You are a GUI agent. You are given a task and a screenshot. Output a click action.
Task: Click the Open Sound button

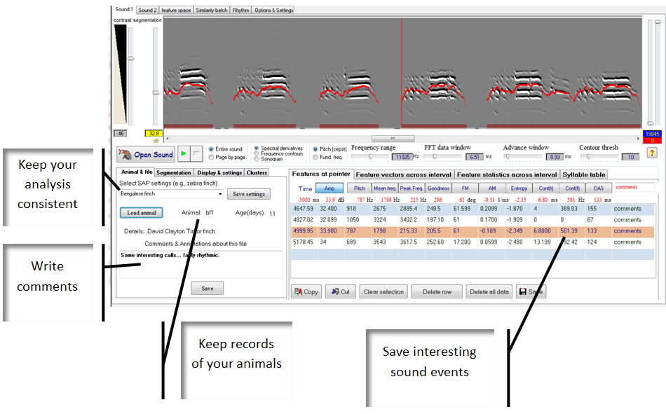pos(146,154)
